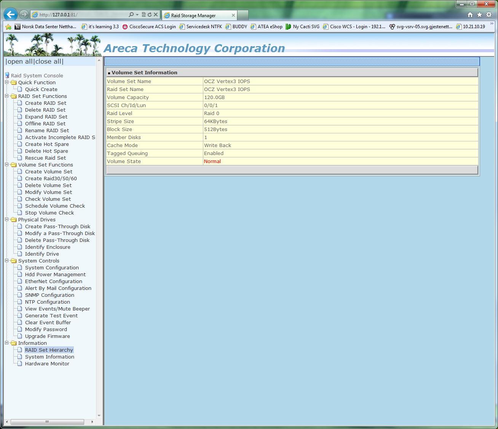The image size is (498, 429).
Task: Click the Rescue Raid Set page icon
Action: [20, 158]
